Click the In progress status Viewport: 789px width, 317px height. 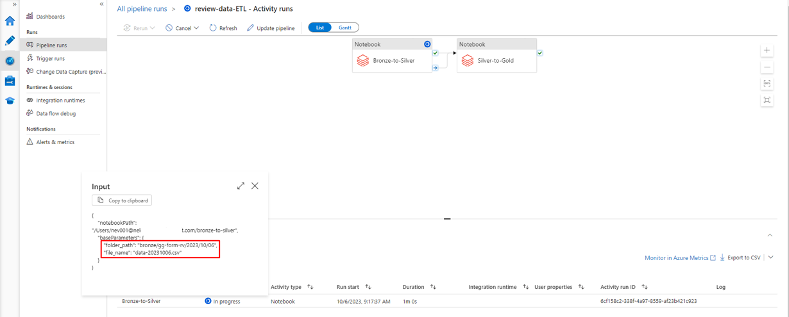click(x=222, y=301)
